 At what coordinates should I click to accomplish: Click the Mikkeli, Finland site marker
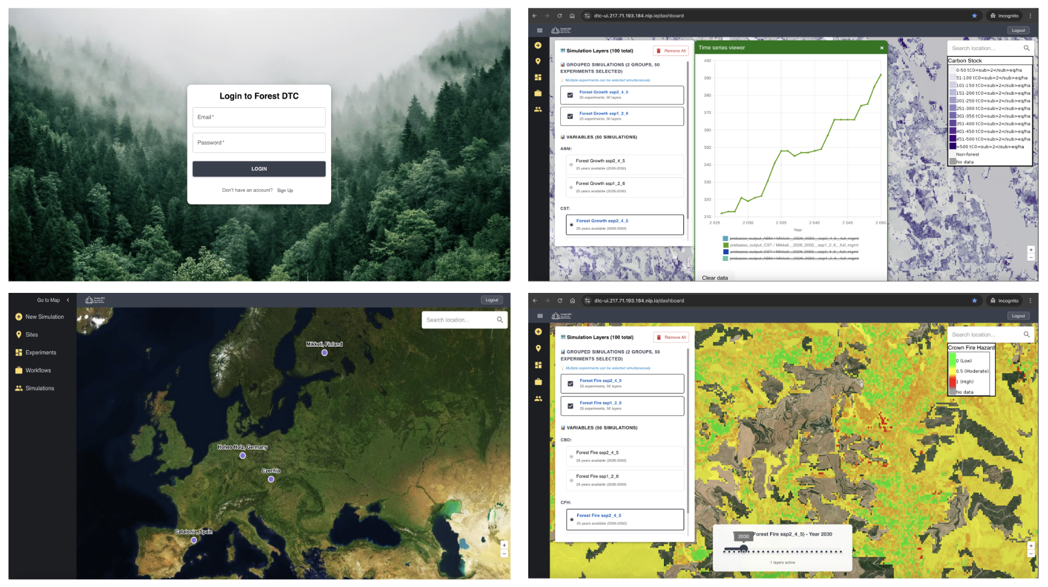coord(324,353)
